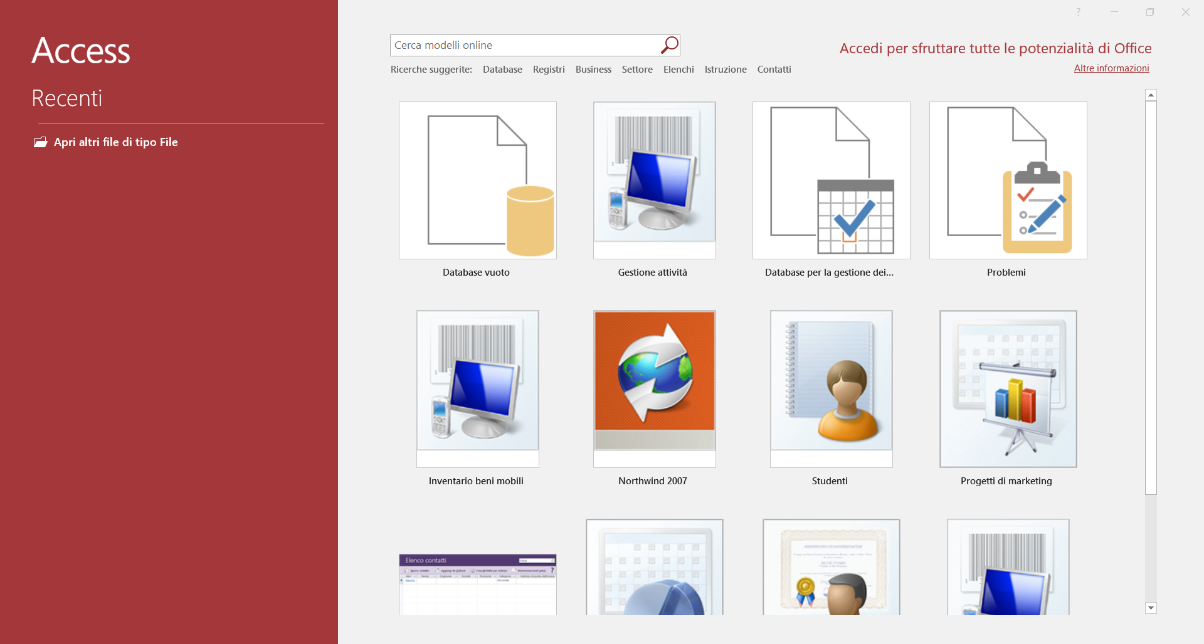The width and height of the screenshot is (1204, 644).
Task: Open the Help question mark icon
Action: (x=1079, y=12)
